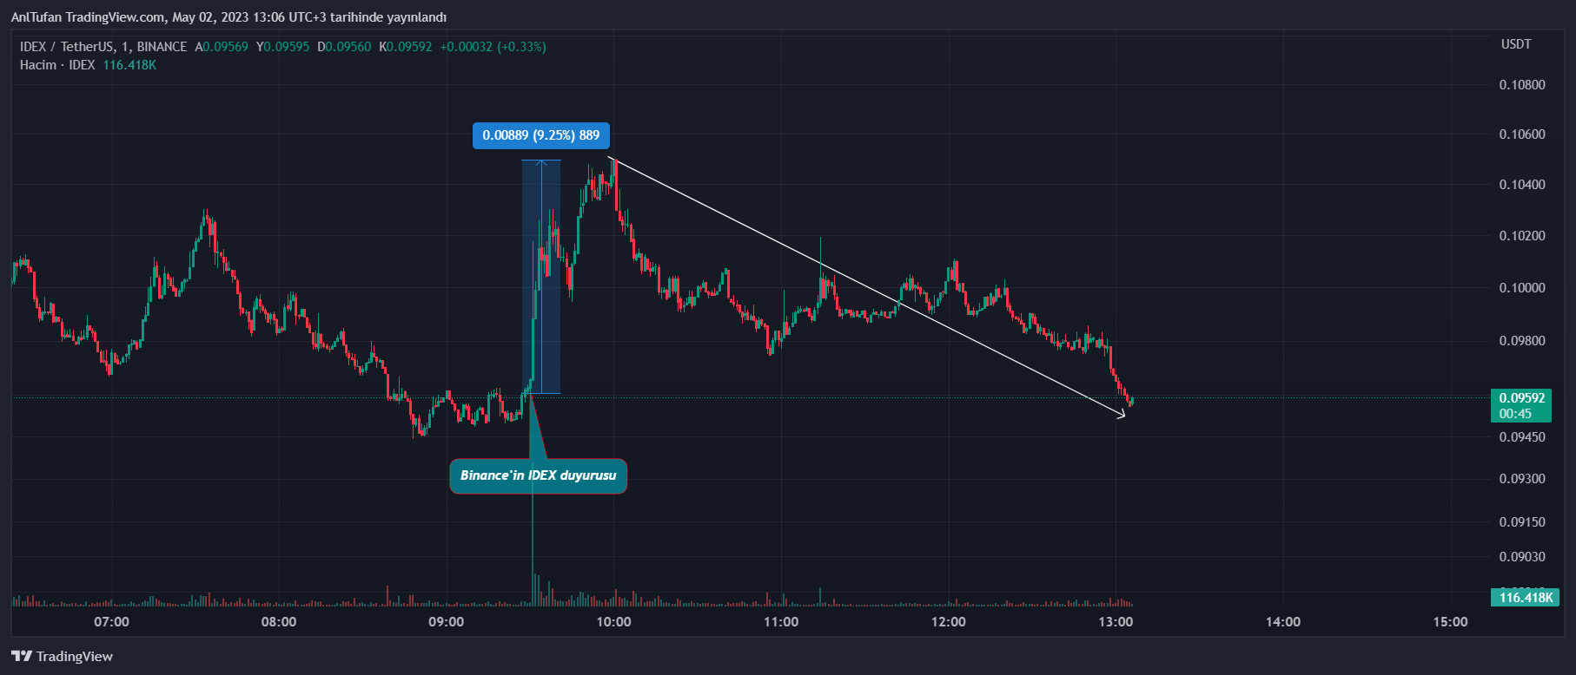Click the USDT currency label
This screenshot has height=675, width=1576.
[1516, 44]
